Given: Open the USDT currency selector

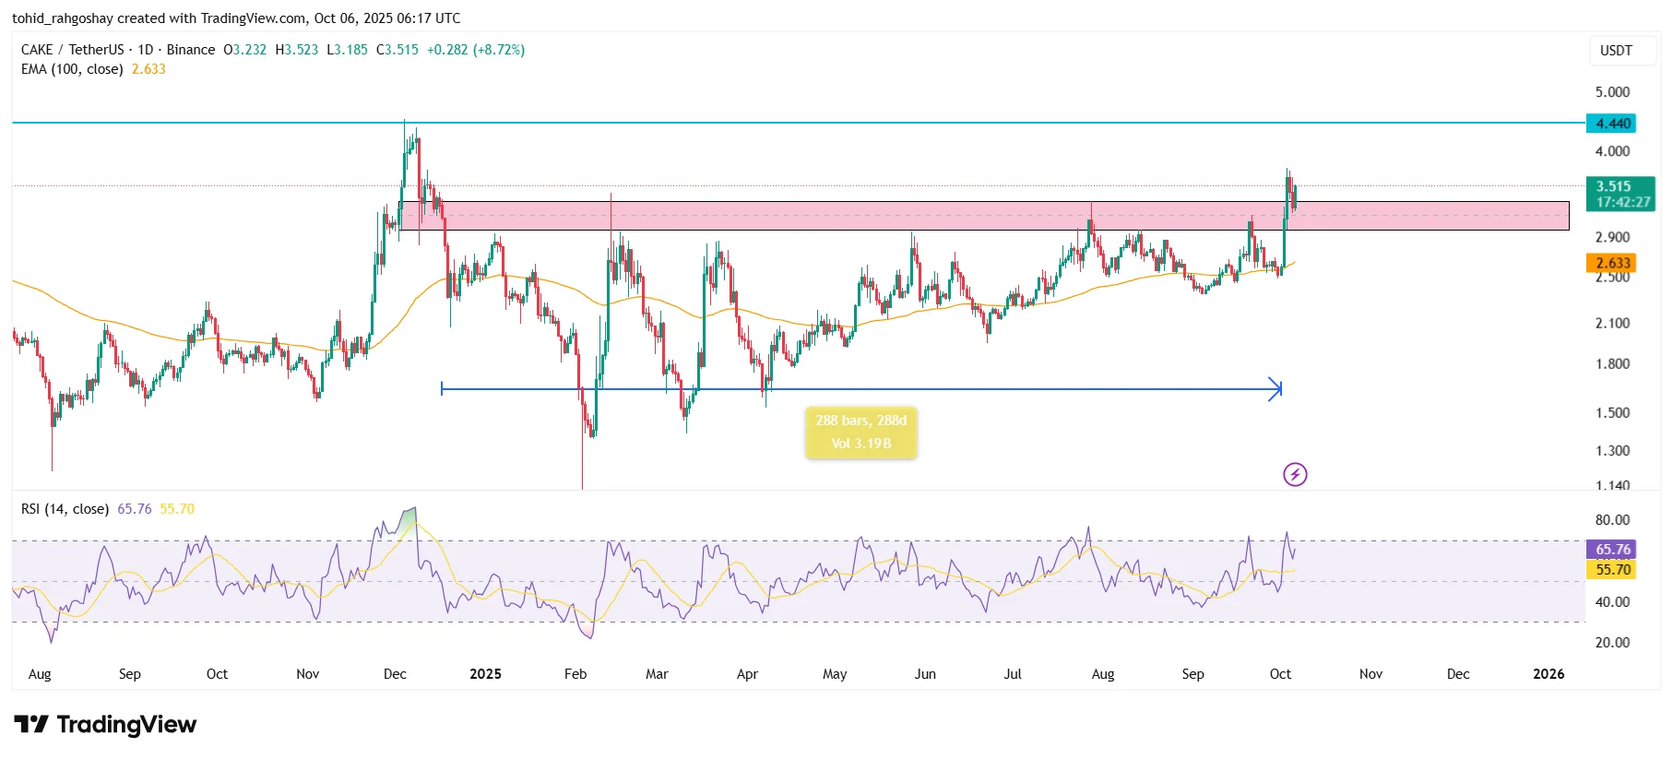Looking at the screenshot, I should (1615, 51).
